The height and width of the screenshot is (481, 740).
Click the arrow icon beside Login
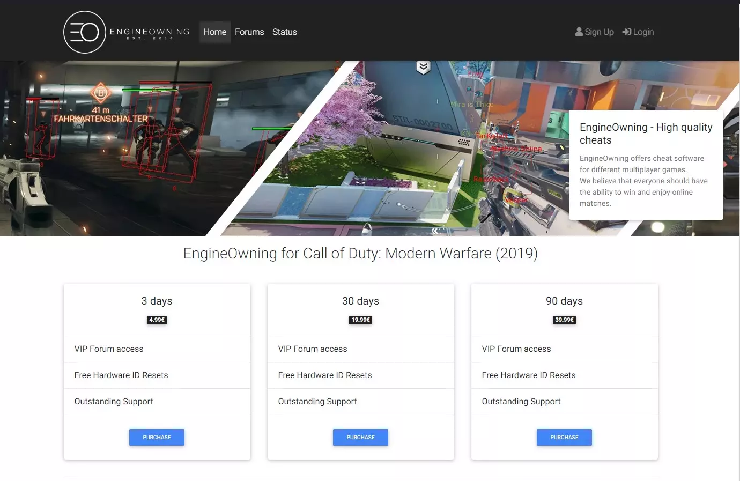coord(627,32)
